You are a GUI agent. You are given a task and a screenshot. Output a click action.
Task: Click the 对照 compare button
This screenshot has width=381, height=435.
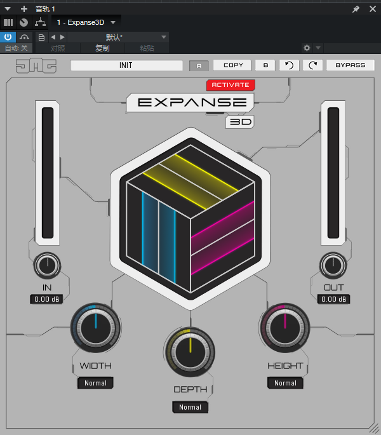tap(58, 48)
